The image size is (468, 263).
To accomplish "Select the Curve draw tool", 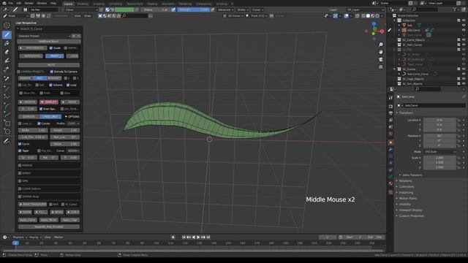I will (x=7, y=115).
